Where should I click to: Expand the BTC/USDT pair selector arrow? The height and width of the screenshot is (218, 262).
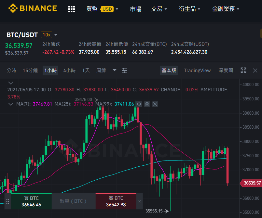tap(56, 35)
